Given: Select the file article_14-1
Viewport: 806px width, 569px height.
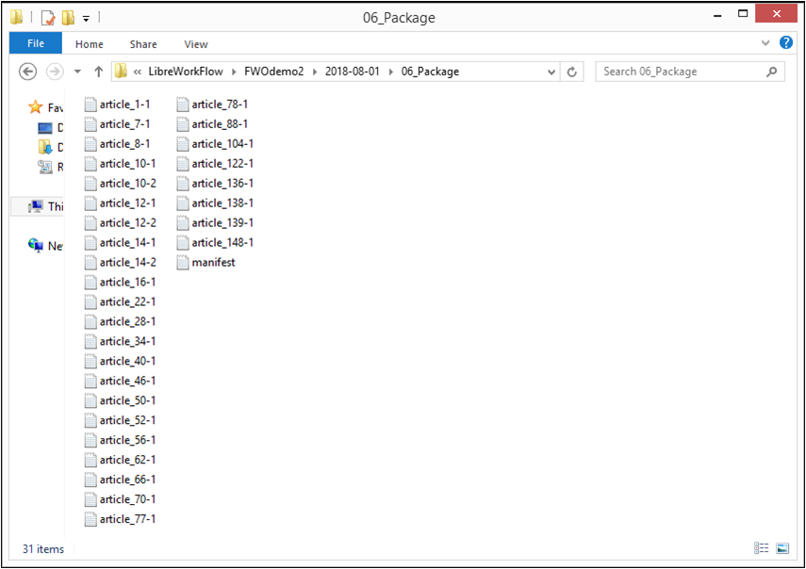Looking at the screenshot, I should coord(121,242).
